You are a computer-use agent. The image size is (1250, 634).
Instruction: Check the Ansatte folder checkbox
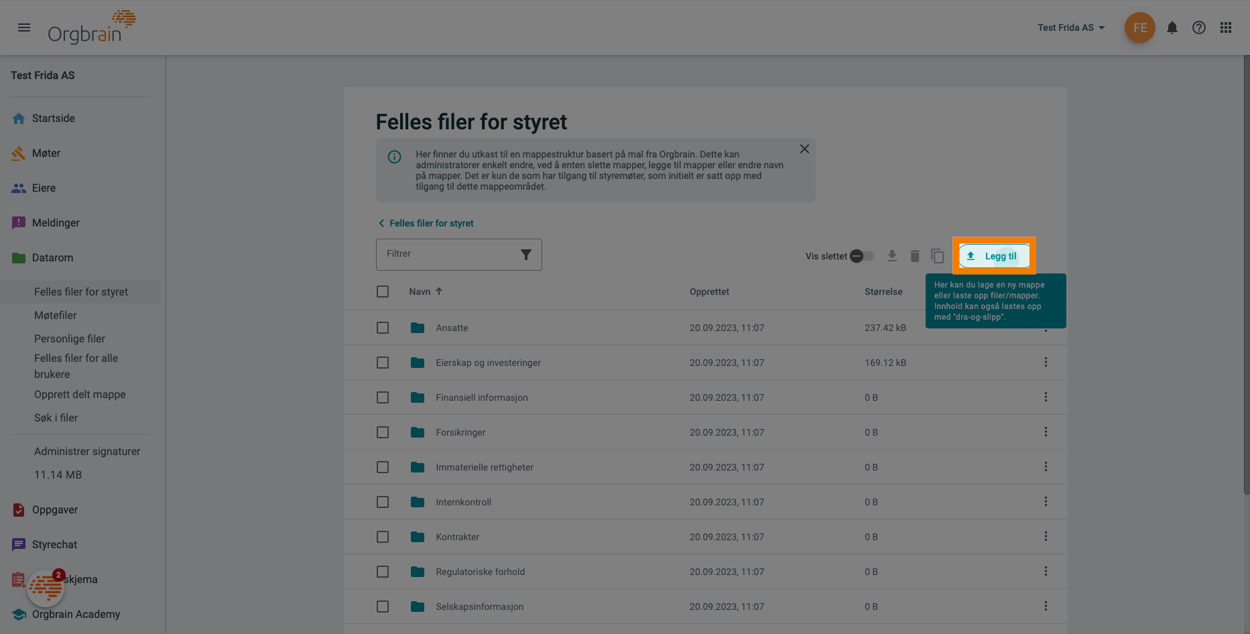pyautogui.click(x=383, y=328)
